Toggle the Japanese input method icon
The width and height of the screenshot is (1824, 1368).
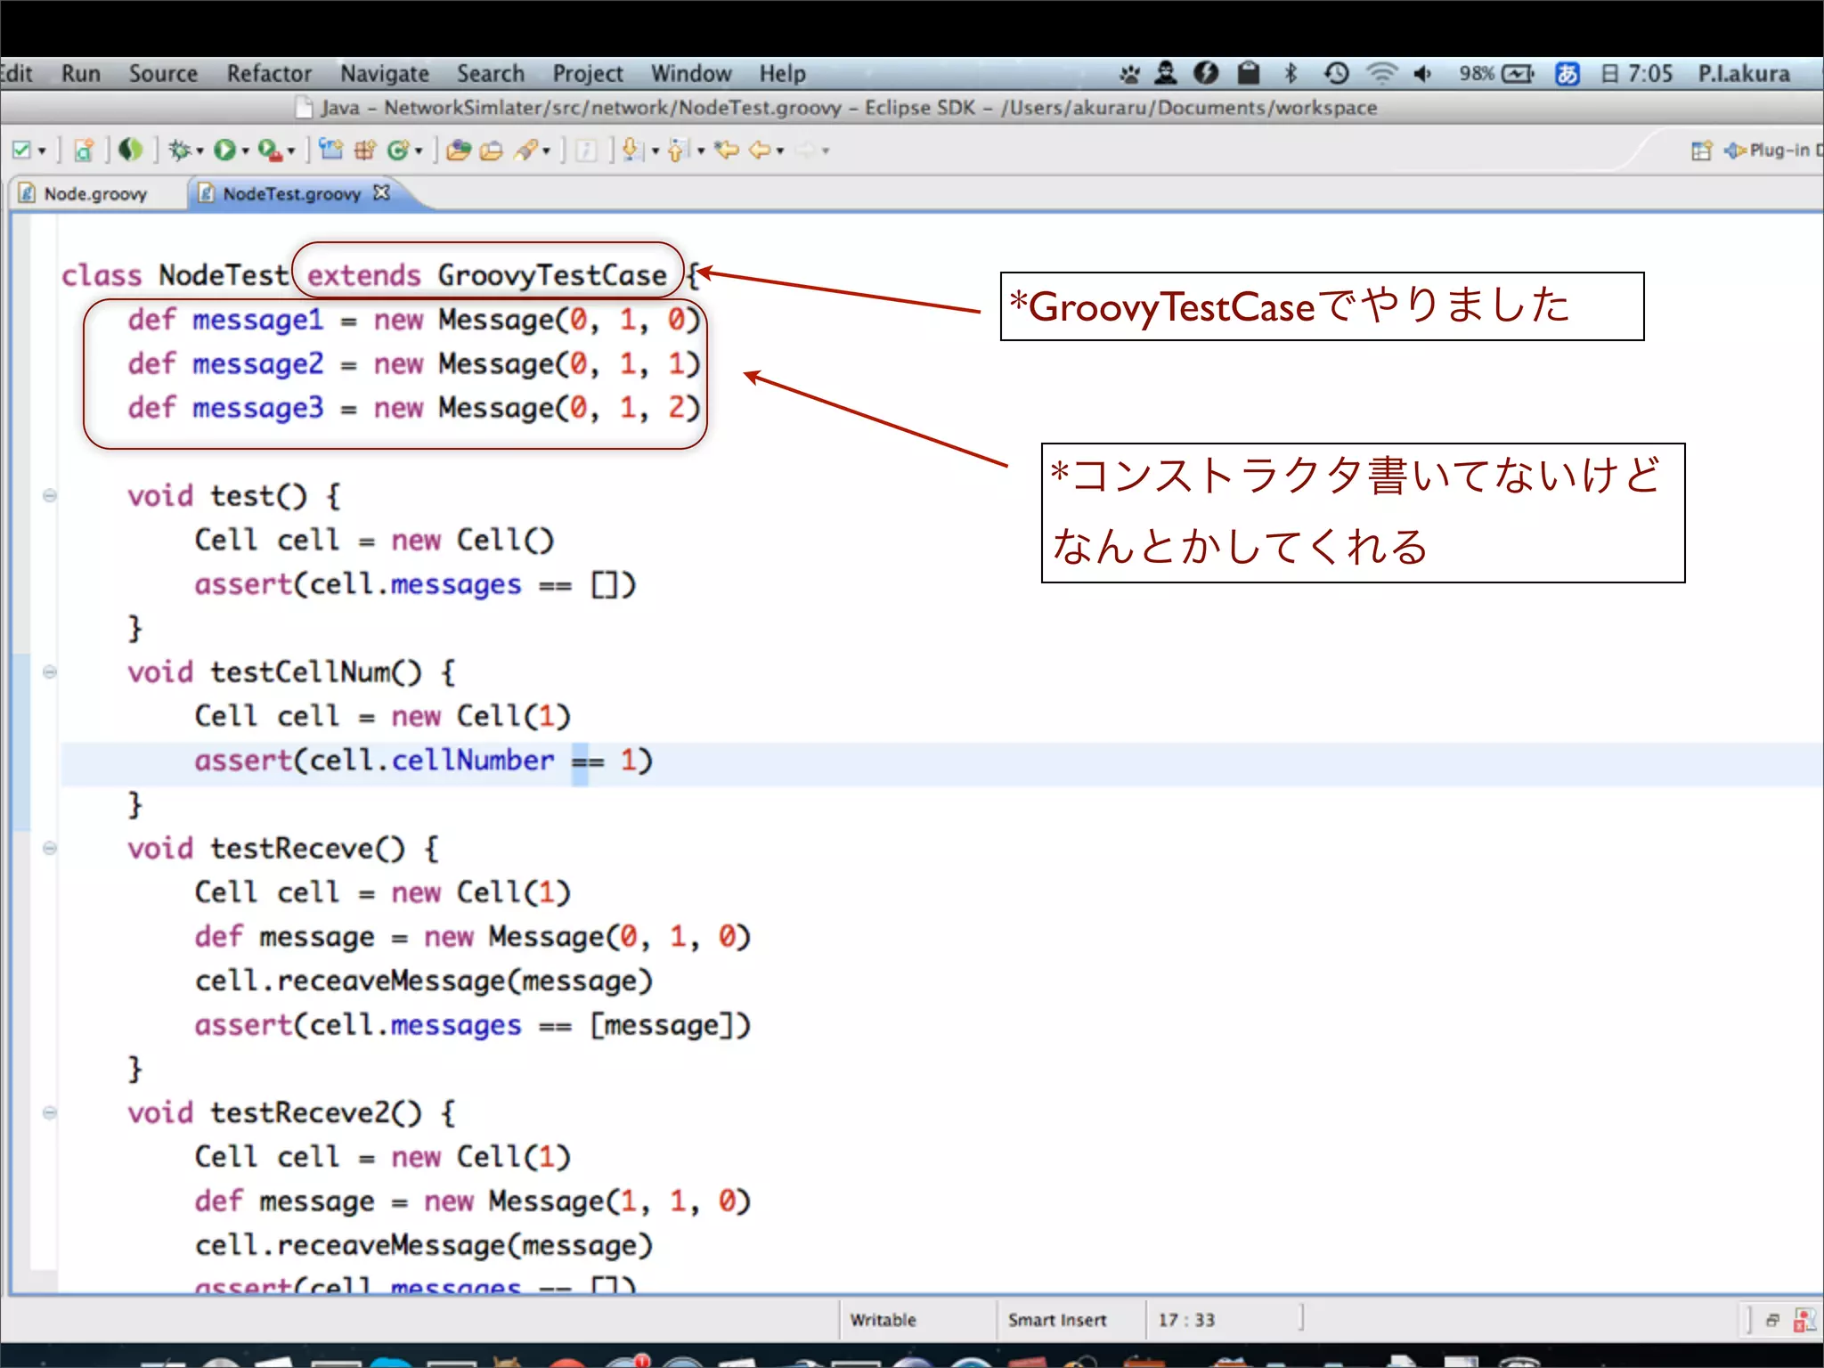pyautogui.click(x=1567, y=73)
